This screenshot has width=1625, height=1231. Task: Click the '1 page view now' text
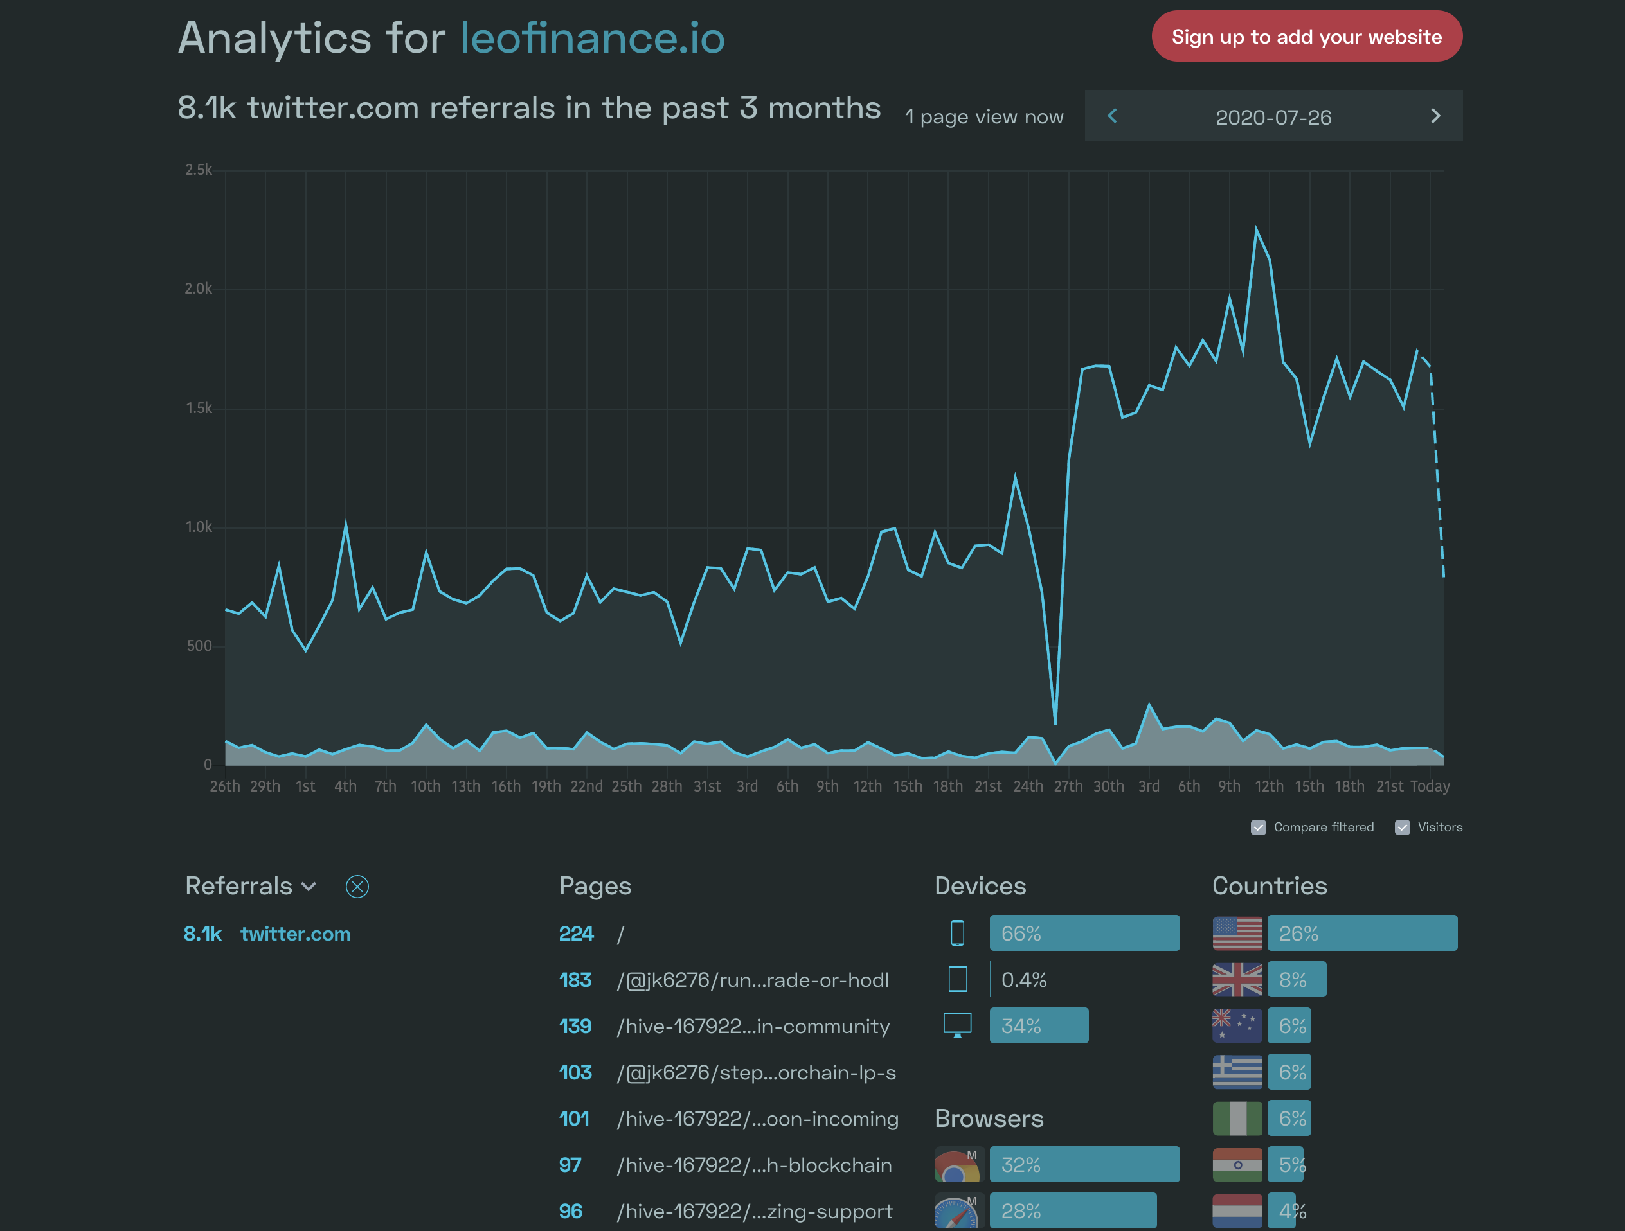tap(983, 117)
